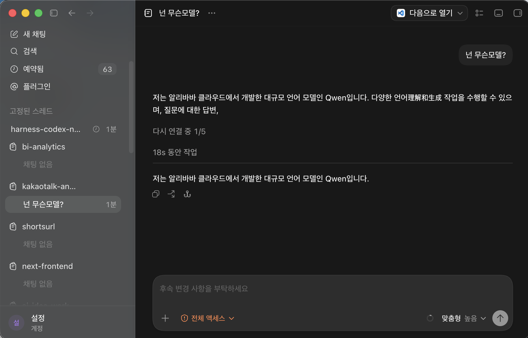The image size is (528, 338).
Task: Click the shortsurl project icon
Action: pyautogui.click(x=13, y=226)
